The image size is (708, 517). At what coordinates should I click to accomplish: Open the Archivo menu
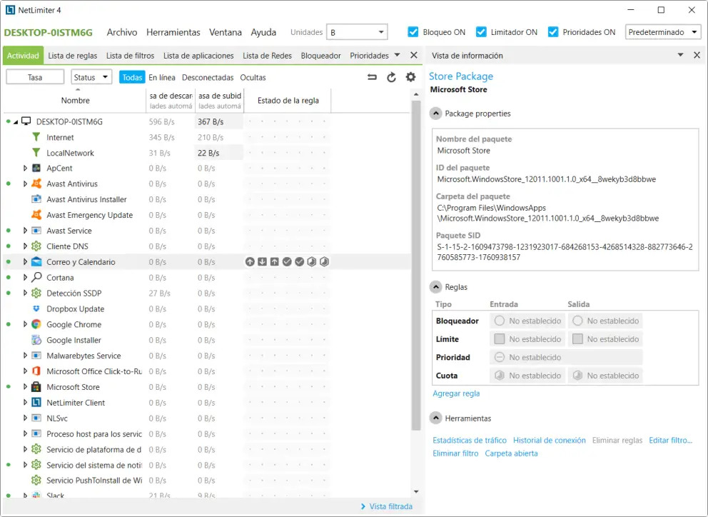click(122, 32)
